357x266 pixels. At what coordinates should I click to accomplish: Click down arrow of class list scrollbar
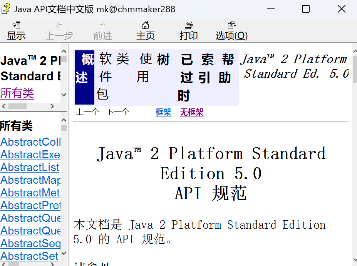point(64,253)
